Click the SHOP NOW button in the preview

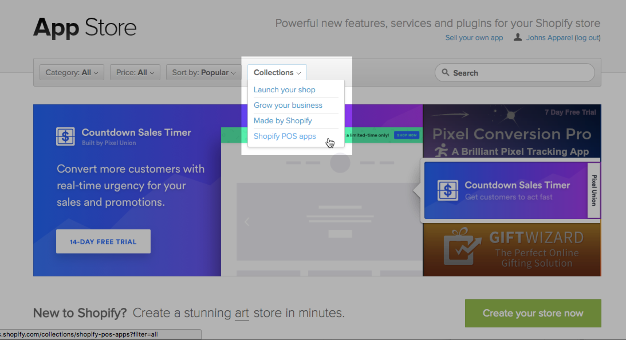[407, 135]
